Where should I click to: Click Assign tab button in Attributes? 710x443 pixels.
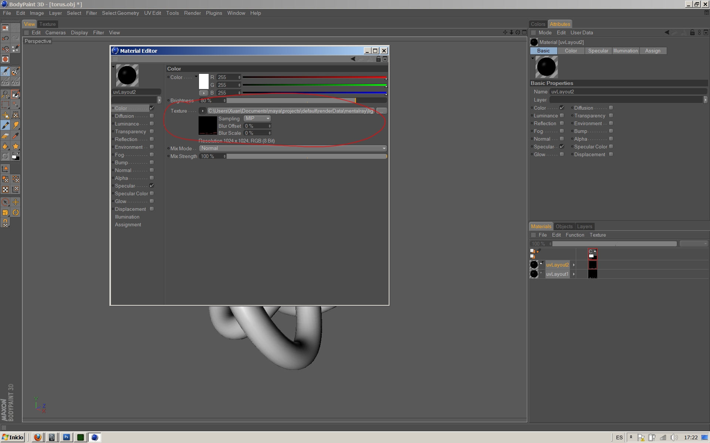[653, 51]
